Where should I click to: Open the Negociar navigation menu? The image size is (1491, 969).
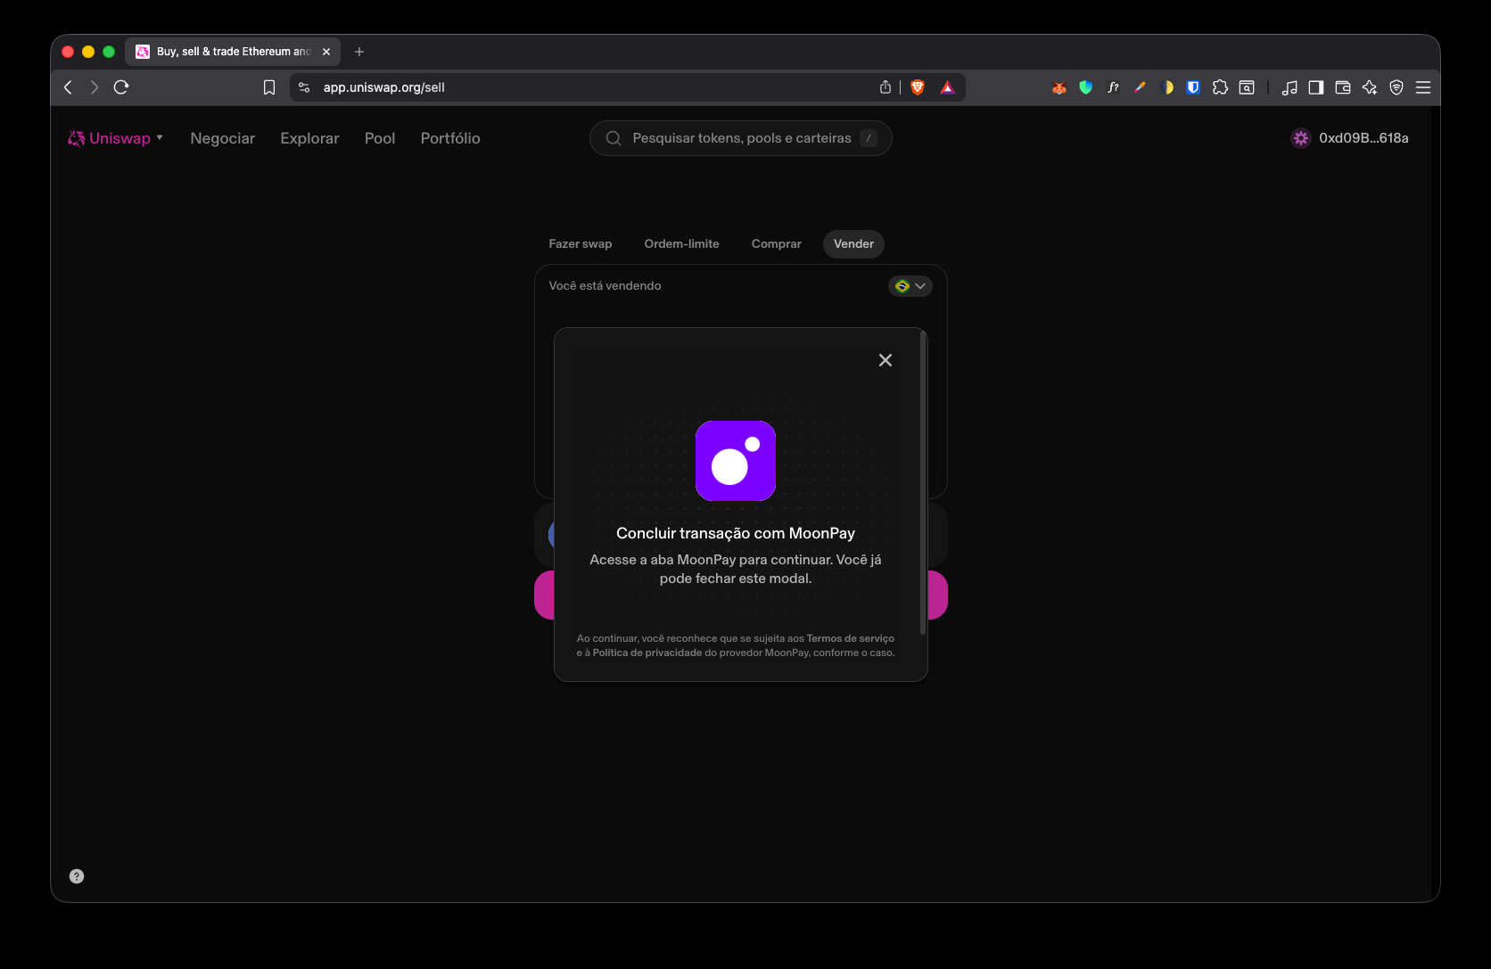point(222,138)
